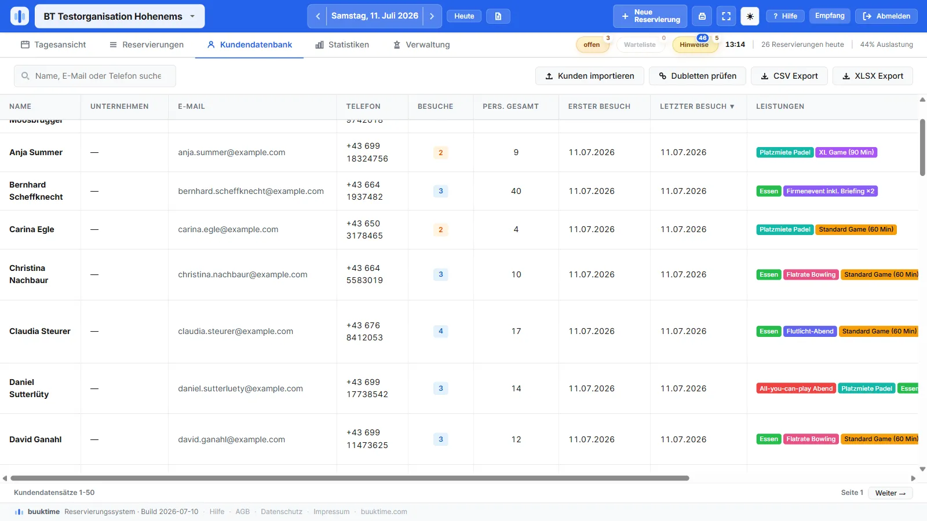Go to the next day arrow
This screenshot has height=521, width=927.
(432, 16)
